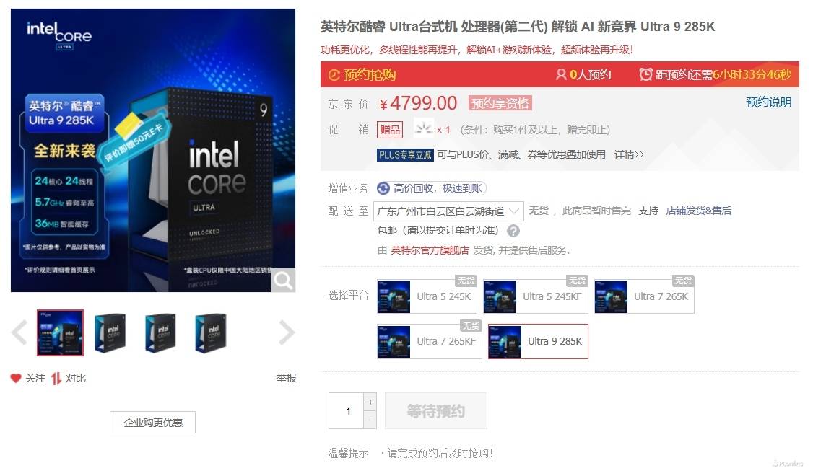Click the 等待预约 button
The image size is (813, 476).
point(435,411)
